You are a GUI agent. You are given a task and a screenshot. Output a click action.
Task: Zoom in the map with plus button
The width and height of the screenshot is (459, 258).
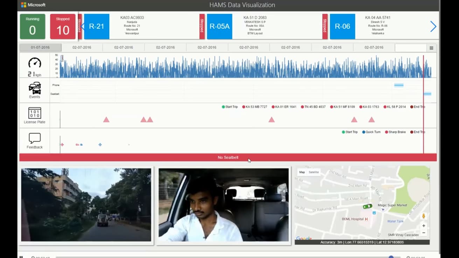coord(424,226)
